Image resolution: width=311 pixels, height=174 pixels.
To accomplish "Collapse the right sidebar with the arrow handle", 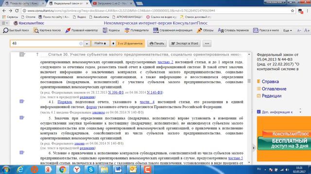I will [254, 147].
